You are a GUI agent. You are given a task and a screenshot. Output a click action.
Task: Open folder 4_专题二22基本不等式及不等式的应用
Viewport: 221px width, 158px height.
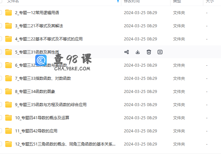pyautogui.click(x=49, y=39)
